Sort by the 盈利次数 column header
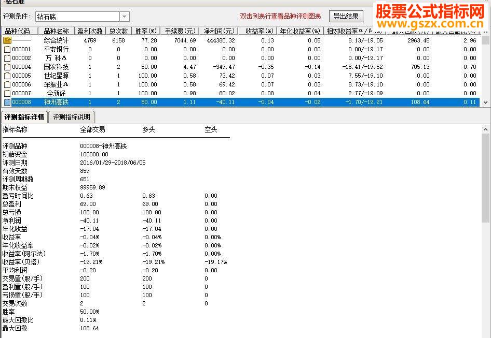The image size is (491, 338). (90, 31)
